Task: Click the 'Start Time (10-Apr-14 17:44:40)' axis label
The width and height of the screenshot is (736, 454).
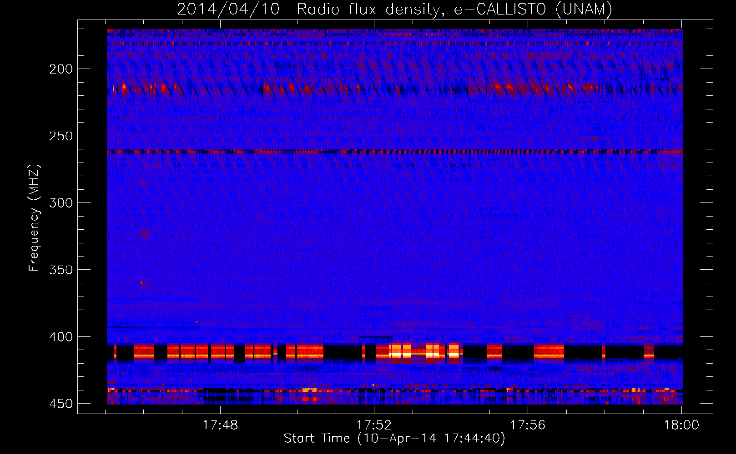Action: tap(394, 439)
